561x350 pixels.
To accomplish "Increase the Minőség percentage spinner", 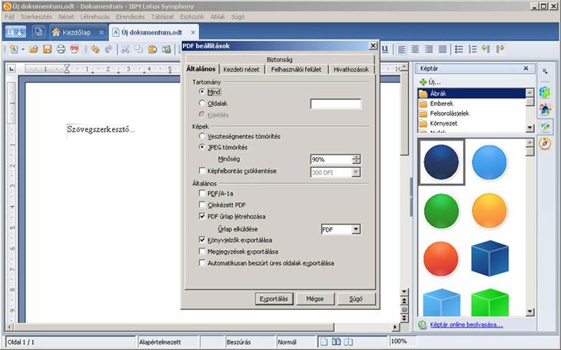I will pos(356,156).
